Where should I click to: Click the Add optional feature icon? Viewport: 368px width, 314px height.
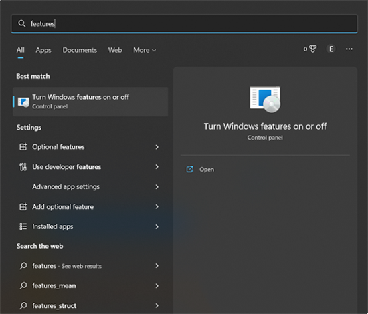(23, 207)
